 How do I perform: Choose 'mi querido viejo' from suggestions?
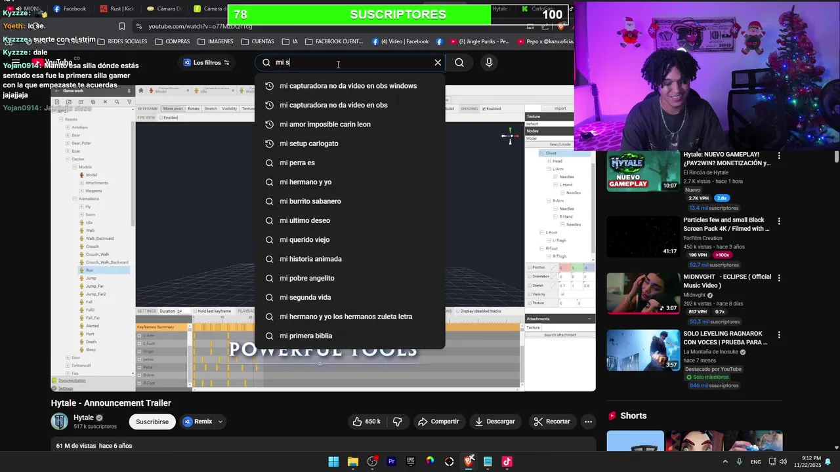point(350,239)
